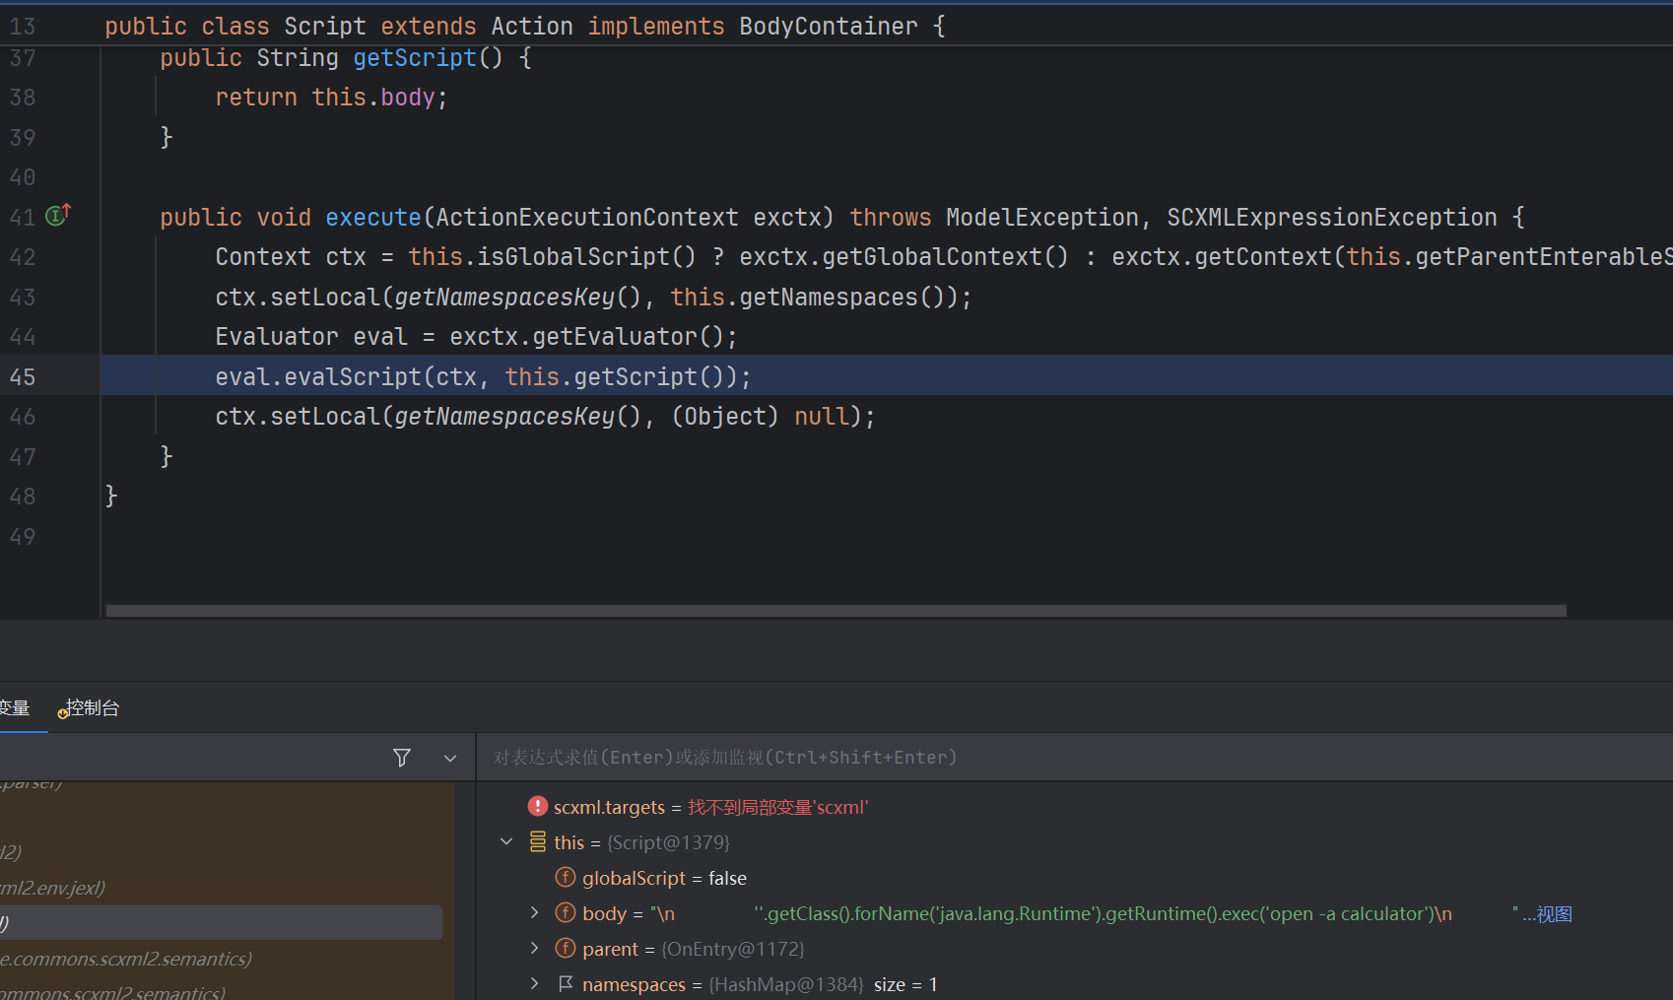Screen dimensions: 1673x1000
Task: Switch to the 控制台 (Console) tab
Action: pos(92,708)
